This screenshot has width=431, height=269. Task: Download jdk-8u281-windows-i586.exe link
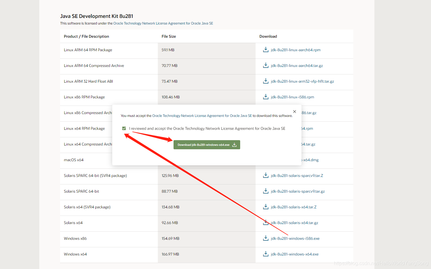click(x=295, y=239)
